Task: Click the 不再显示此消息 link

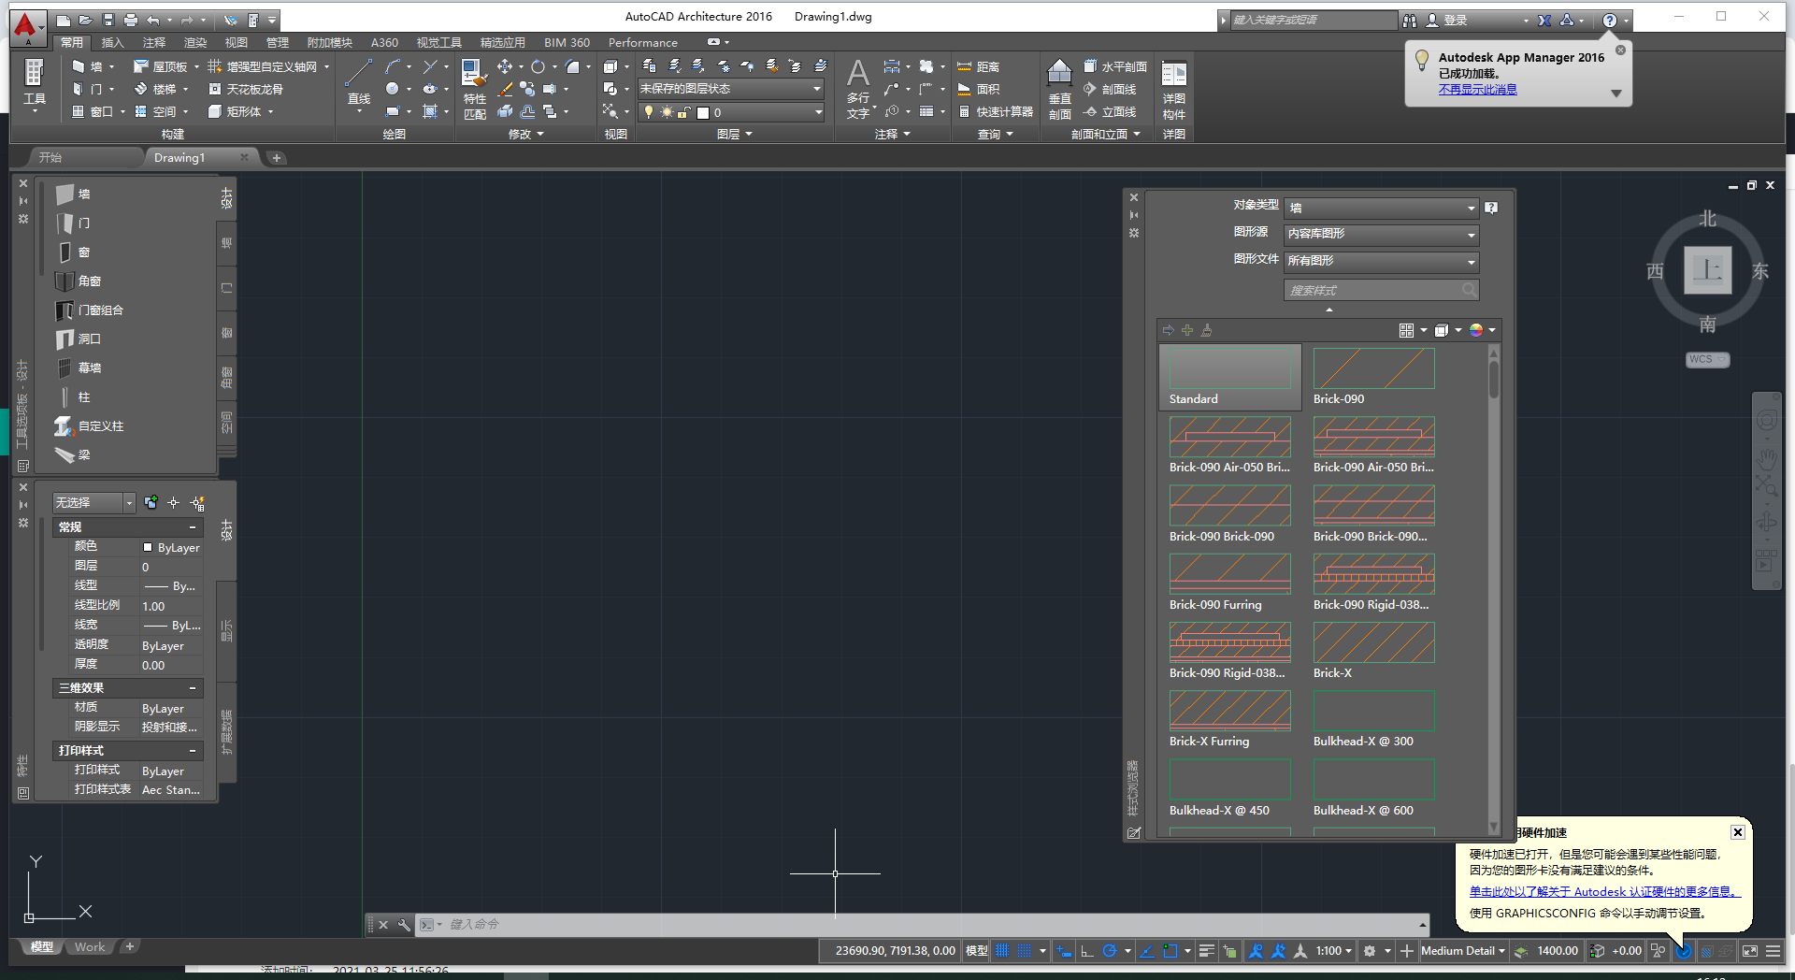Action: 1477,89
